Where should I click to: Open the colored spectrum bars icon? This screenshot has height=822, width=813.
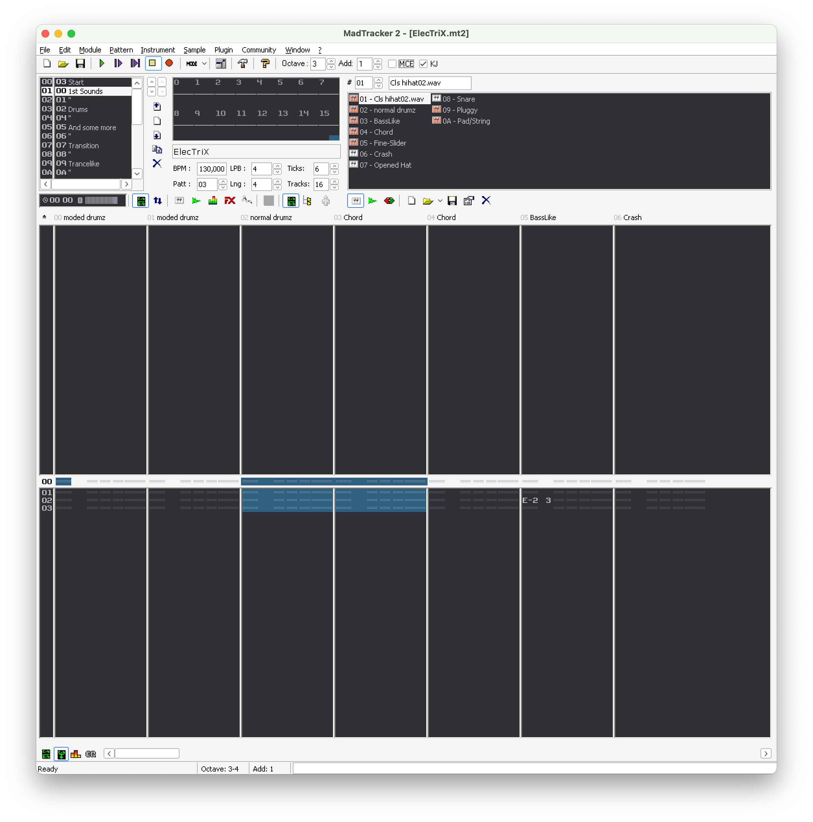coord(212,201)
